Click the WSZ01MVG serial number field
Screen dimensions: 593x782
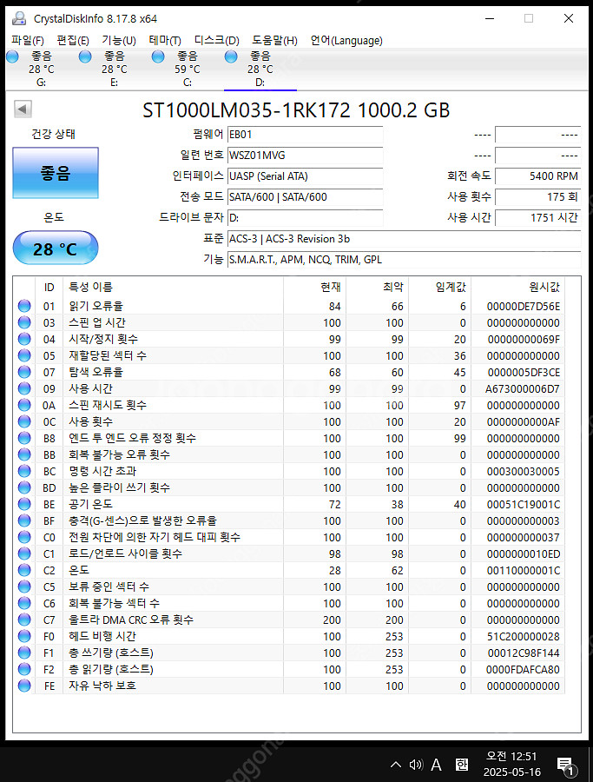coord(305,156)
